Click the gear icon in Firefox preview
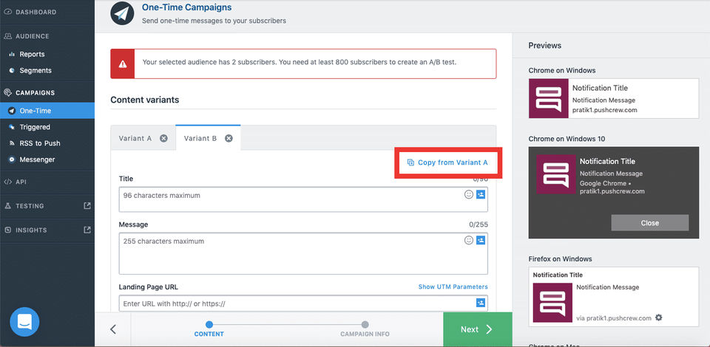The width and height of the screenshot is (710, 347). (659, 318)
